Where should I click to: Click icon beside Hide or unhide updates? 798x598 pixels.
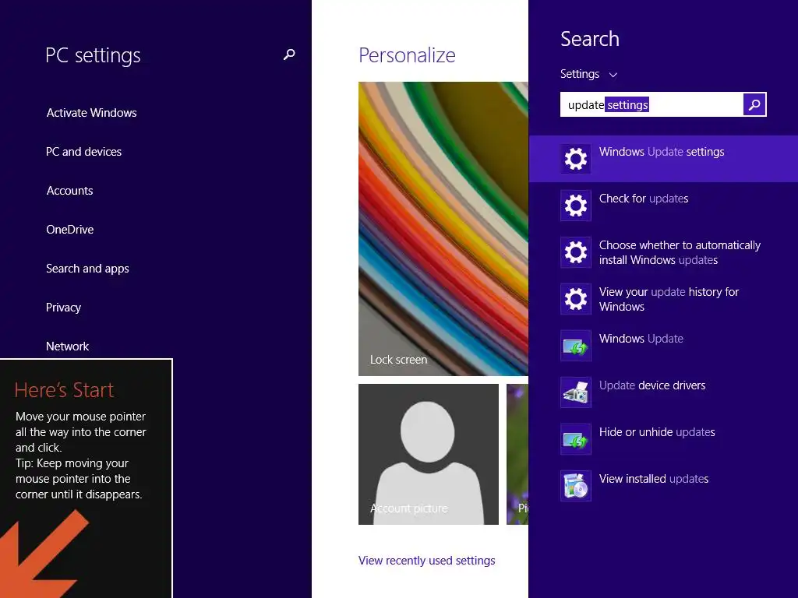576,439
